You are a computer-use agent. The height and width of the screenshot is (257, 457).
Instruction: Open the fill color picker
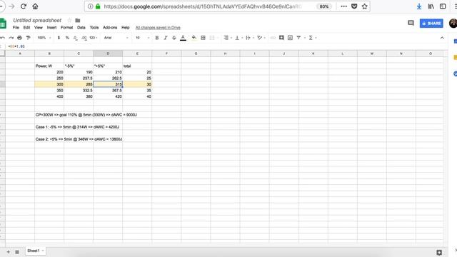pos(194,38)
